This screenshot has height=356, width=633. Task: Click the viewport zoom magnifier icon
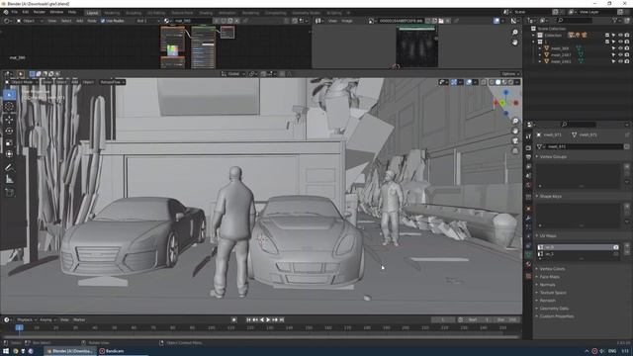click(x=515, y=121)
